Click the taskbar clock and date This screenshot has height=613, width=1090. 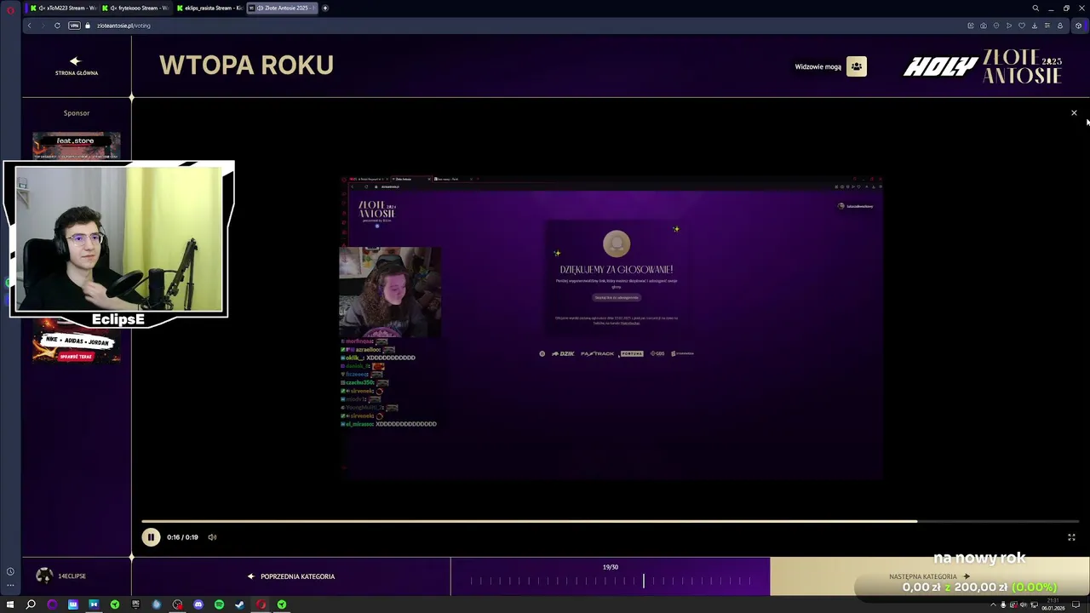pyautogui.click(x=1053, y=604)
